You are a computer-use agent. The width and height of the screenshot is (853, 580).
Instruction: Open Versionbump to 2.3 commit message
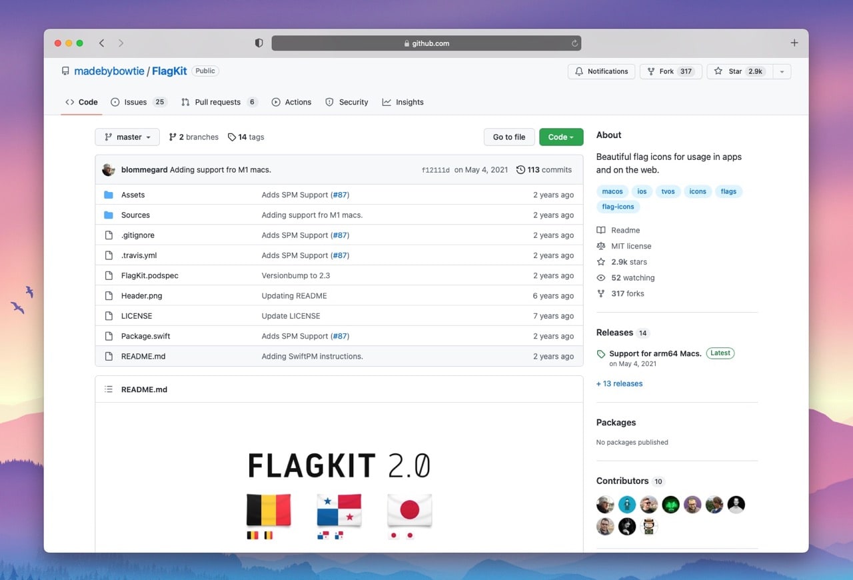296,275
